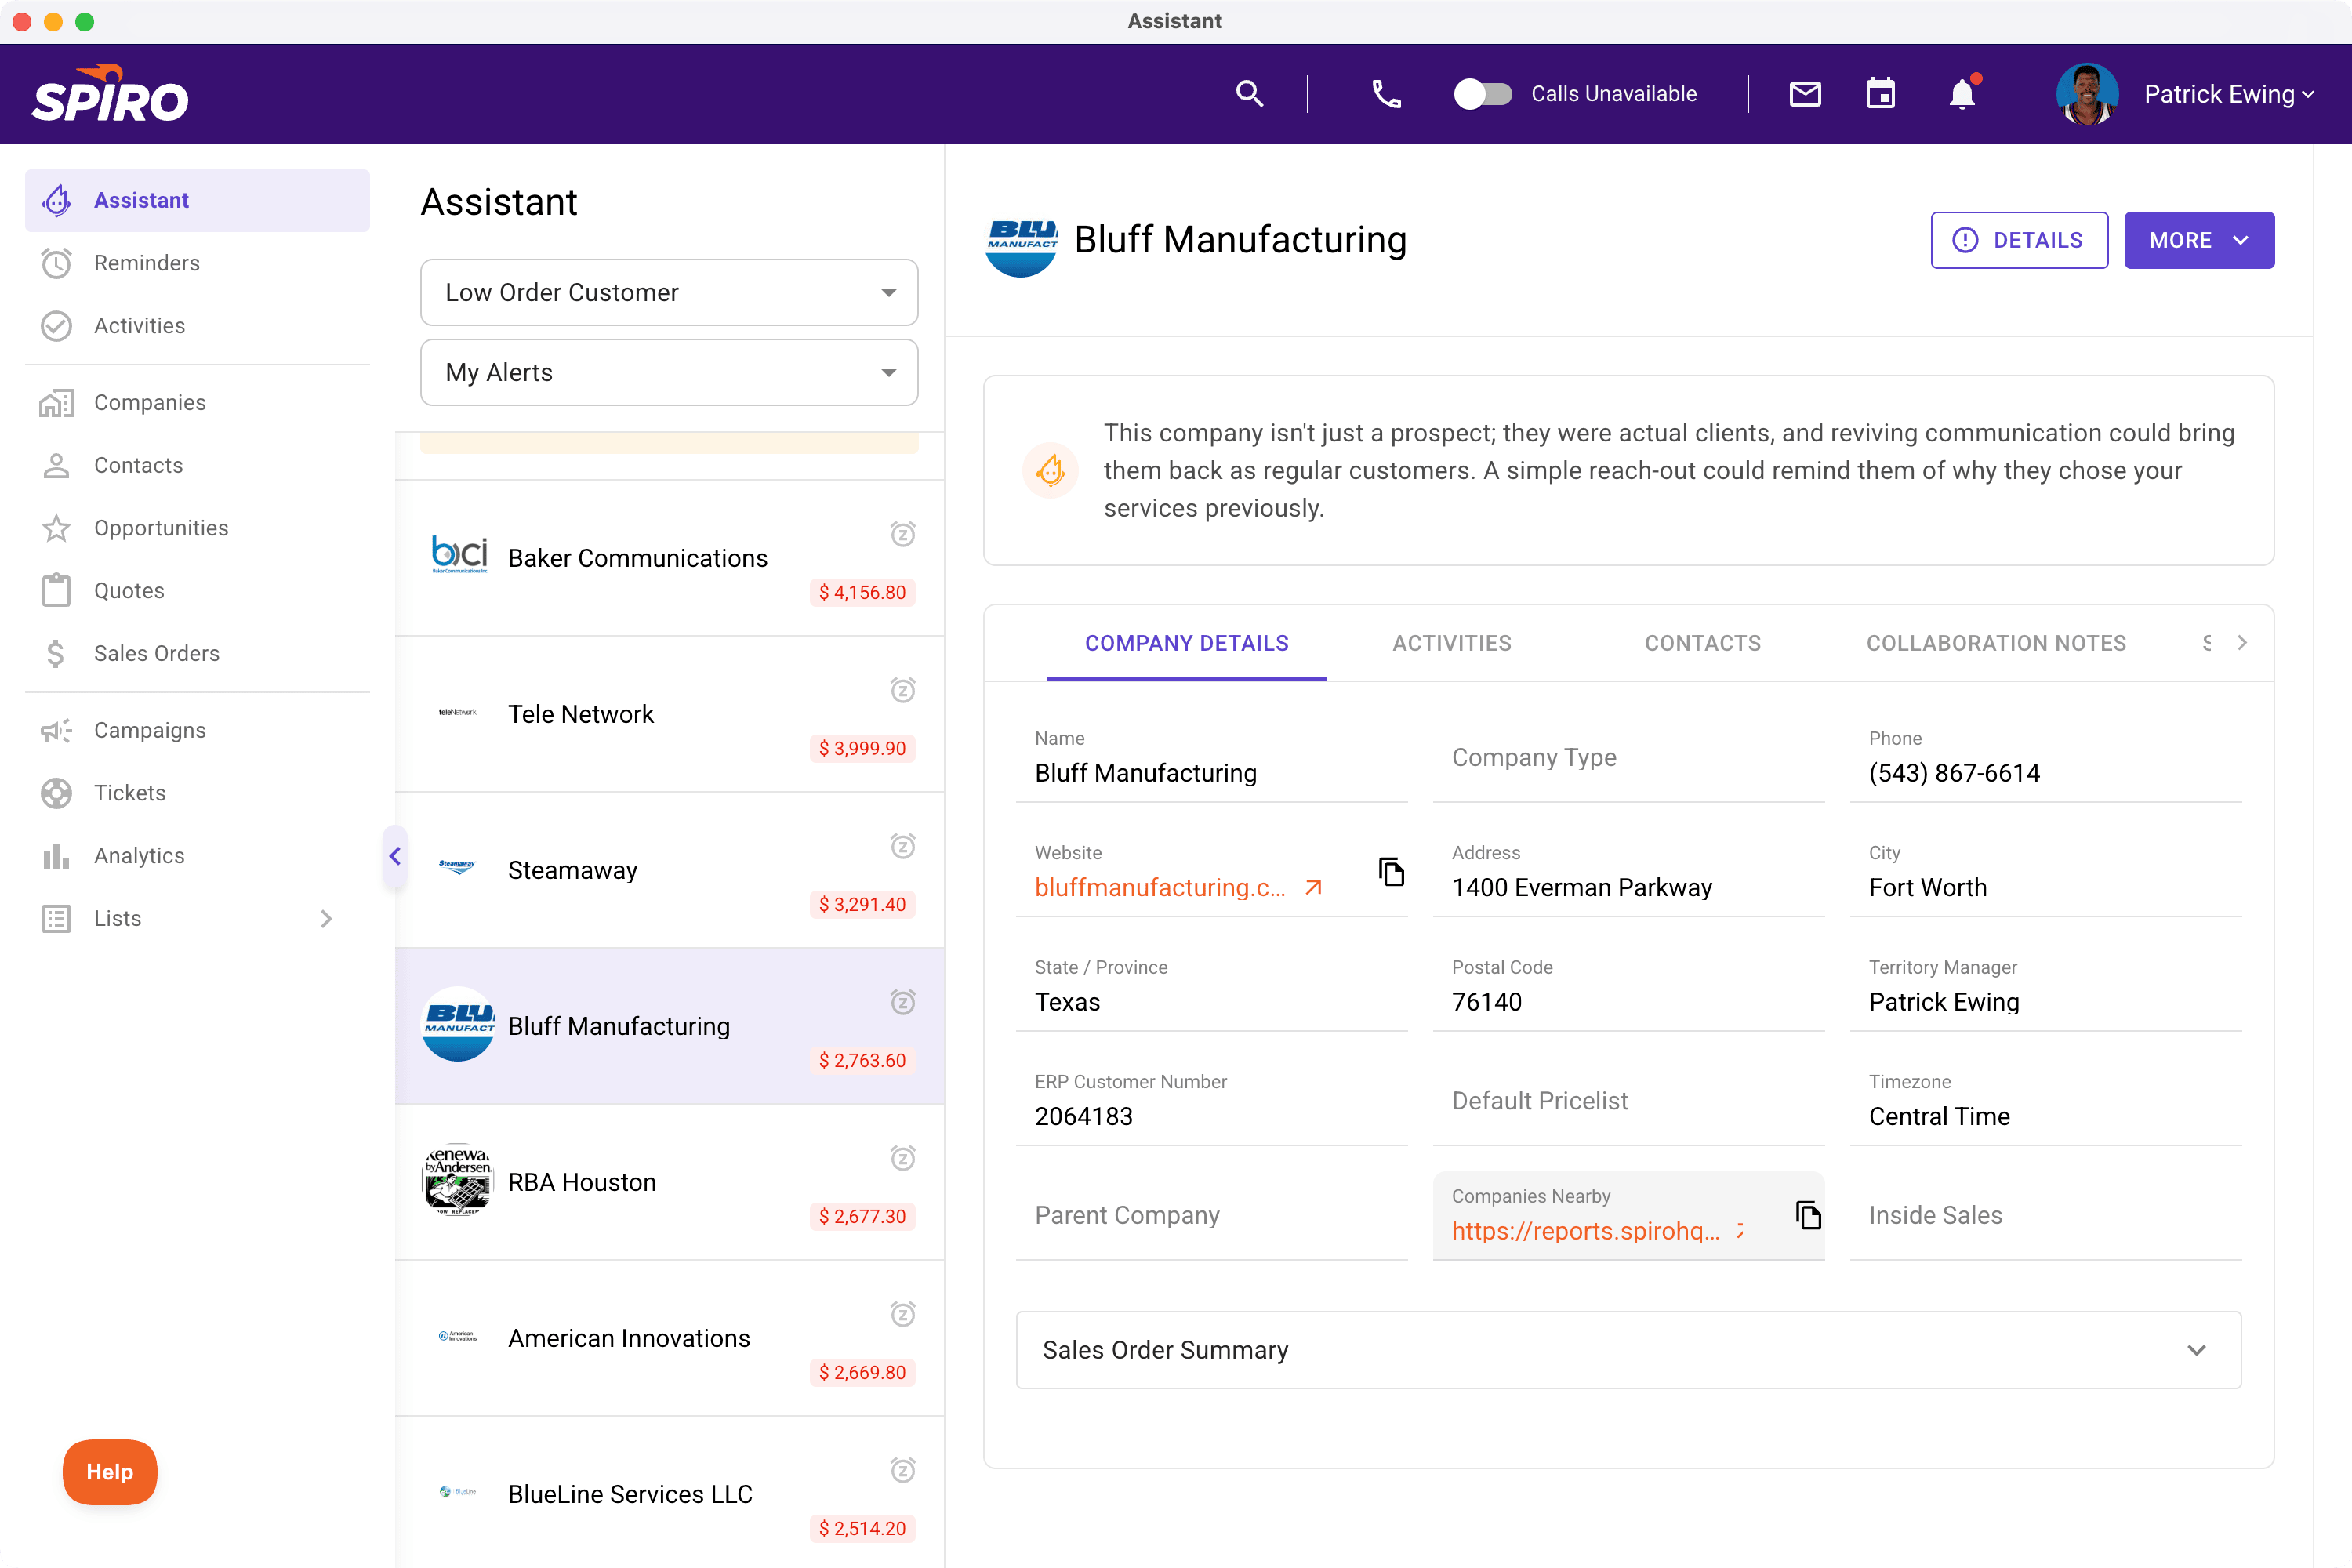Open My Alerts dropdown
Viewport: 2352px width, 1568px height.
point(669,372)
